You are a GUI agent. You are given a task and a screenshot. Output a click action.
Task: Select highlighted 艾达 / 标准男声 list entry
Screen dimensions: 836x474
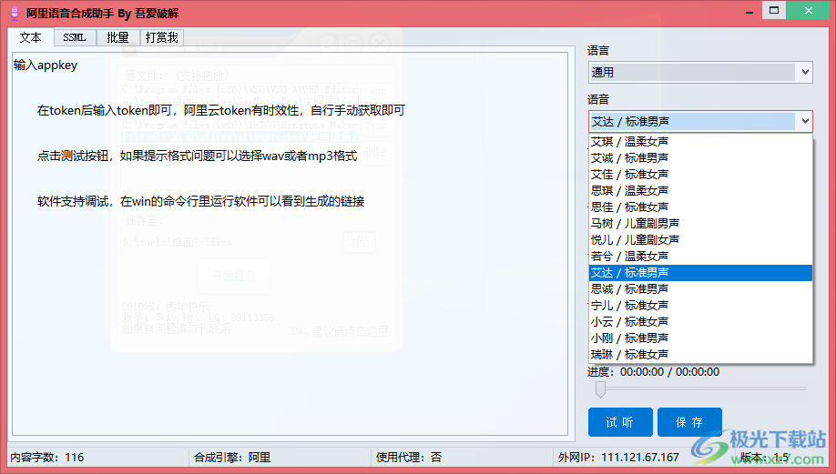(x=700, y=273)
